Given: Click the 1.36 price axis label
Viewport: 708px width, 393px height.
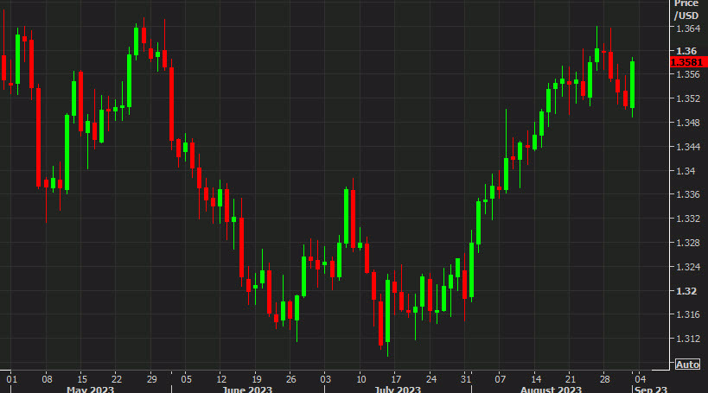Looking at the screenshot, I should click(x=686, y=51).
